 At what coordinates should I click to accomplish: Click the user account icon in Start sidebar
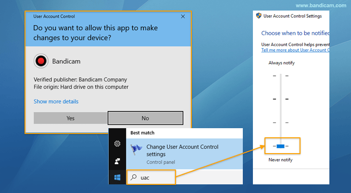click(117, 161)
